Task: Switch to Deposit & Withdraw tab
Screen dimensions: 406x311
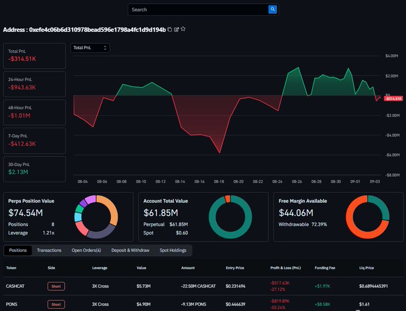Action: [x=130, y=250]
